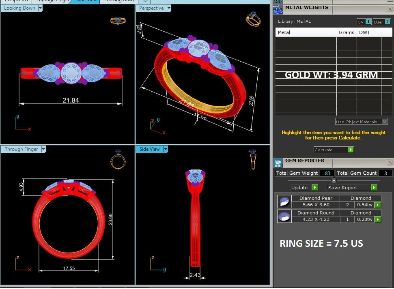Switch to the Side View tab
Screen dimensions: 394x289
pos(86,1)
